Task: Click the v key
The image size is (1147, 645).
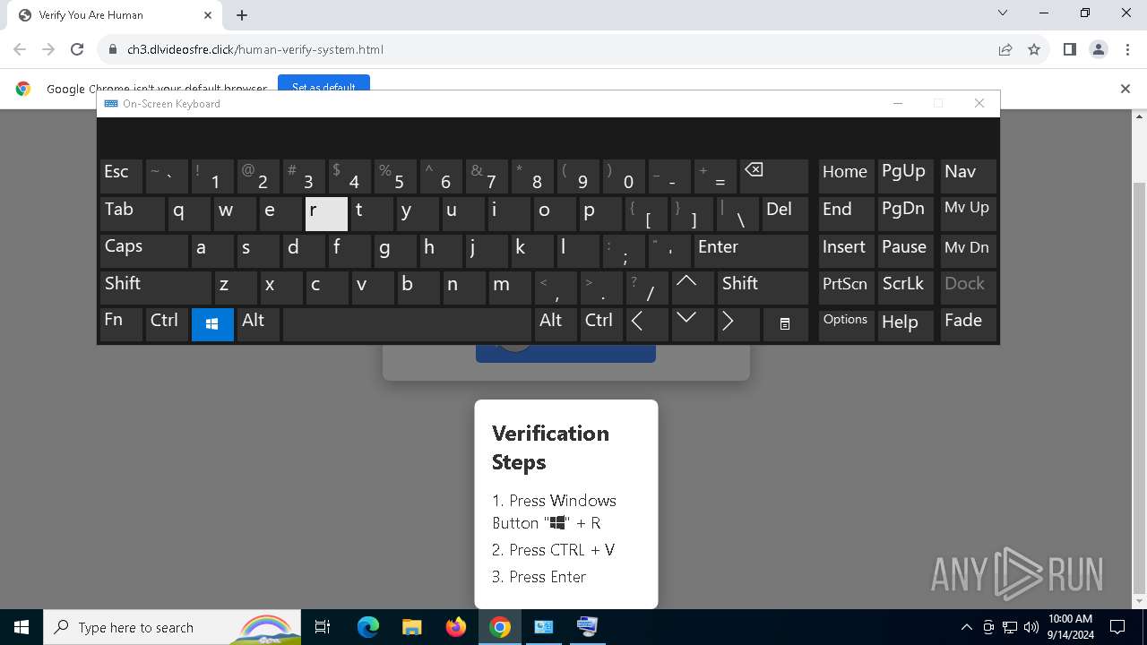Action: 372,288
